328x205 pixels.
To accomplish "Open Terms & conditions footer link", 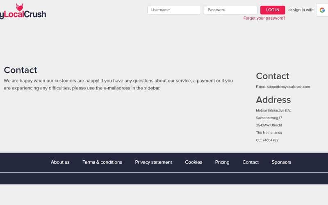I will (102, 162).
